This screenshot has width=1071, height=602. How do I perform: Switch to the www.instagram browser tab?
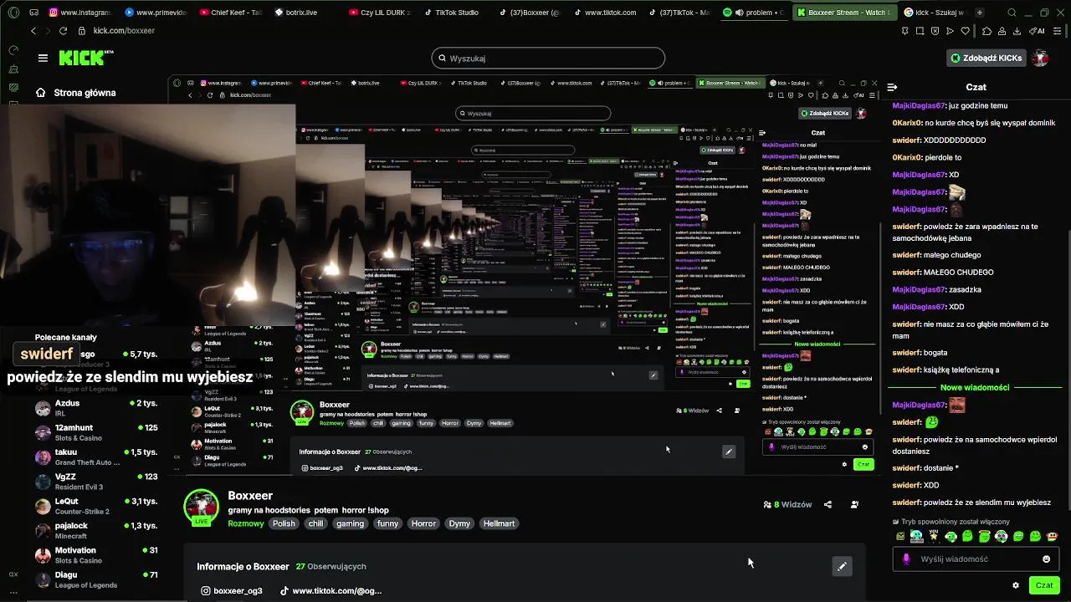click(80, 13)
